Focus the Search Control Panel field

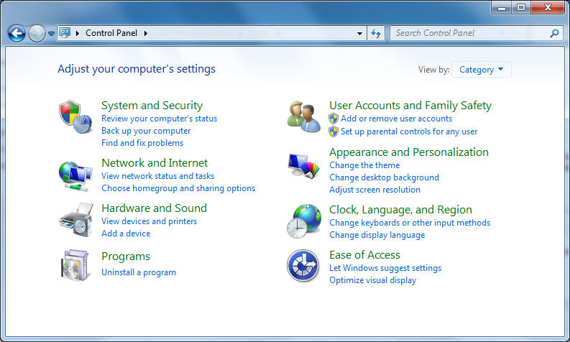[x=467, y=33]
